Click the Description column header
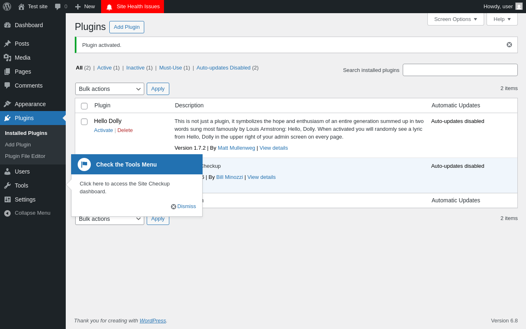Viewport: 526px width, 329px height. [x=189, y=105]
